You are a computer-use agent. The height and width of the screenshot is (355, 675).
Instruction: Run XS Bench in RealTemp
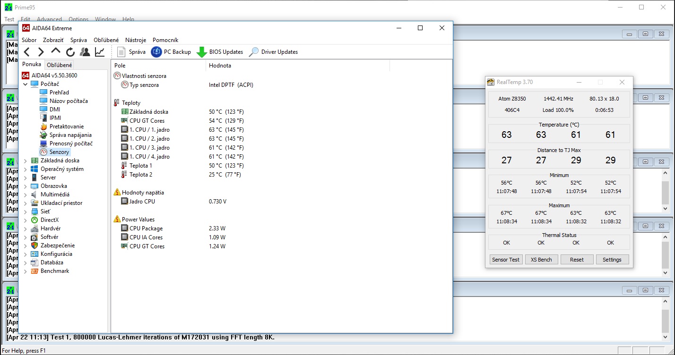tap(541, 260)
